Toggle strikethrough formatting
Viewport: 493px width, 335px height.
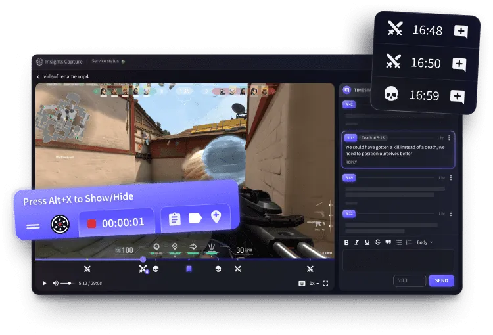377,242
